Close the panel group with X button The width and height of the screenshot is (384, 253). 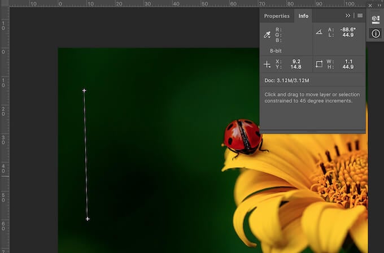[x=370, y=5]
